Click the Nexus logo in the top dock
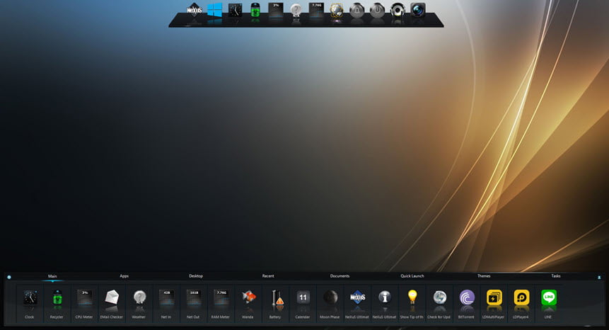This screenshot has height=330, width=609. (x=195, y=11)
